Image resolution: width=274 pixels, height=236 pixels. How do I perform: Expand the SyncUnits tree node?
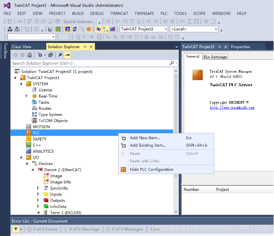pos(38,188)
